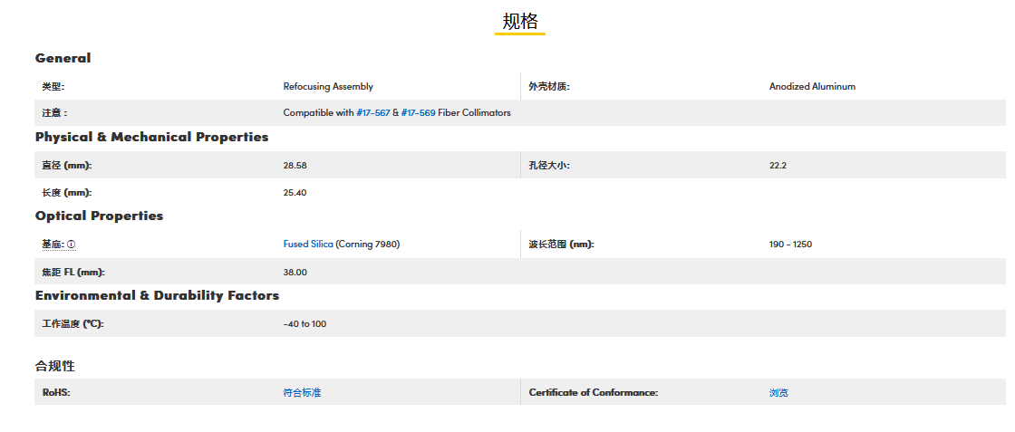Click the 38.00 focal length value
Image resolution: width=1015 pixels, height=432 pixels.
click(295, 272)
